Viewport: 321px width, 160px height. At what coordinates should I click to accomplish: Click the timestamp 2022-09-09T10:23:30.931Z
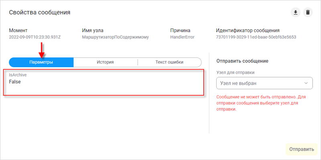(x=37, y=37)
